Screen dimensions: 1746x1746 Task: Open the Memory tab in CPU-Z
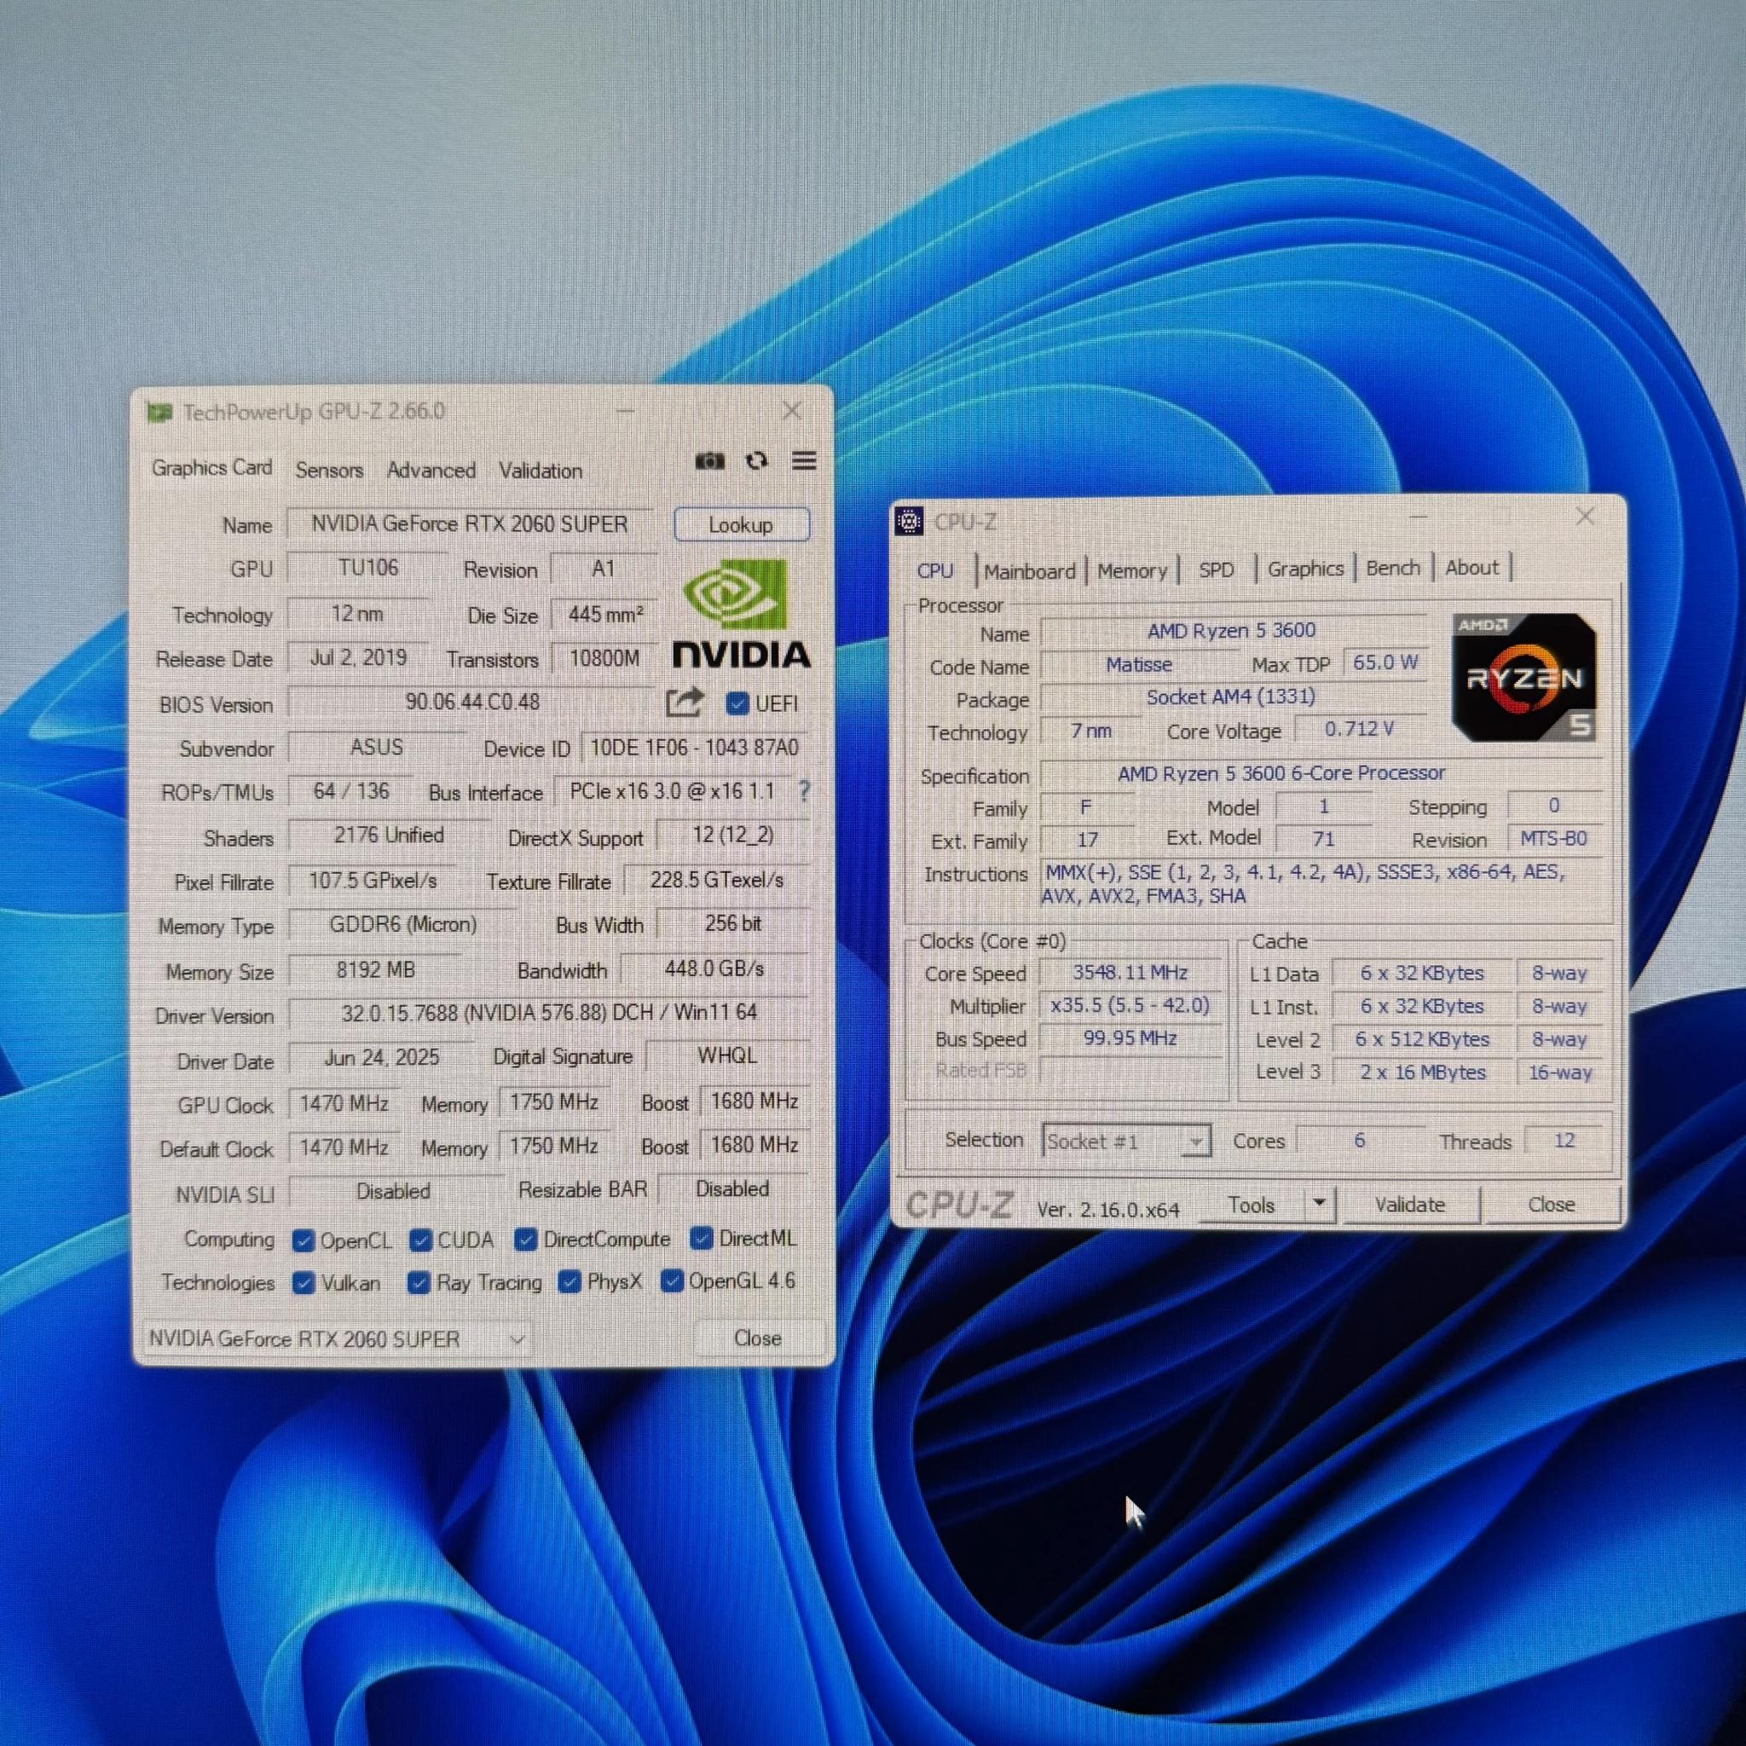[x=1132, y=570]
